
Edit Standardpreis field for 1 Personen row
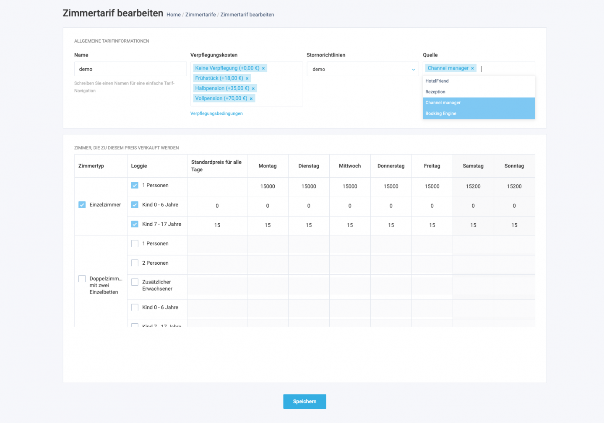pyautogui.click(x=217, y=187)
